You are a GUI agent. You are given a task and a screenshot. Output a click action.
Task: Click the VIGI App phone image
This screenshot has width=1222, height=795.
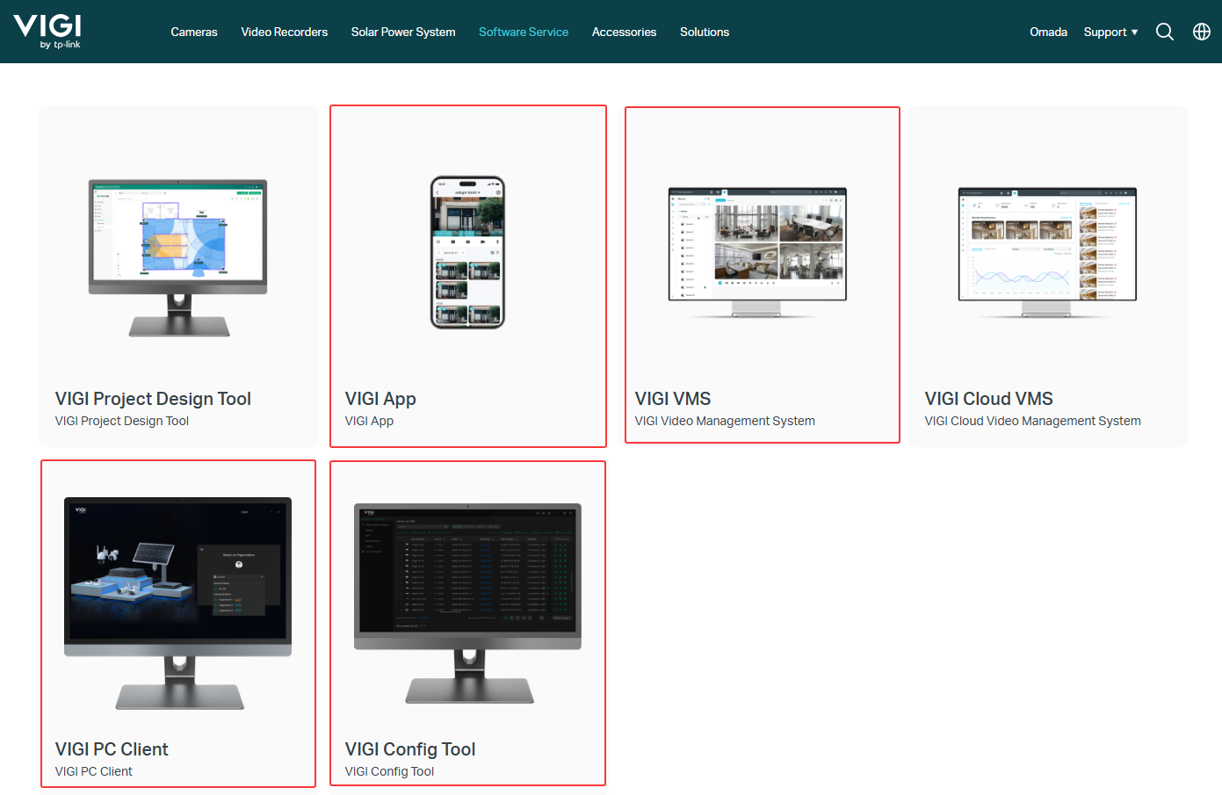click(467, 253)
